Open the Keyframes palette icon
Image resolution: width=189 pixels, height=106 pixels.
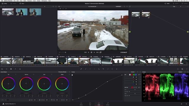point(178,69)
